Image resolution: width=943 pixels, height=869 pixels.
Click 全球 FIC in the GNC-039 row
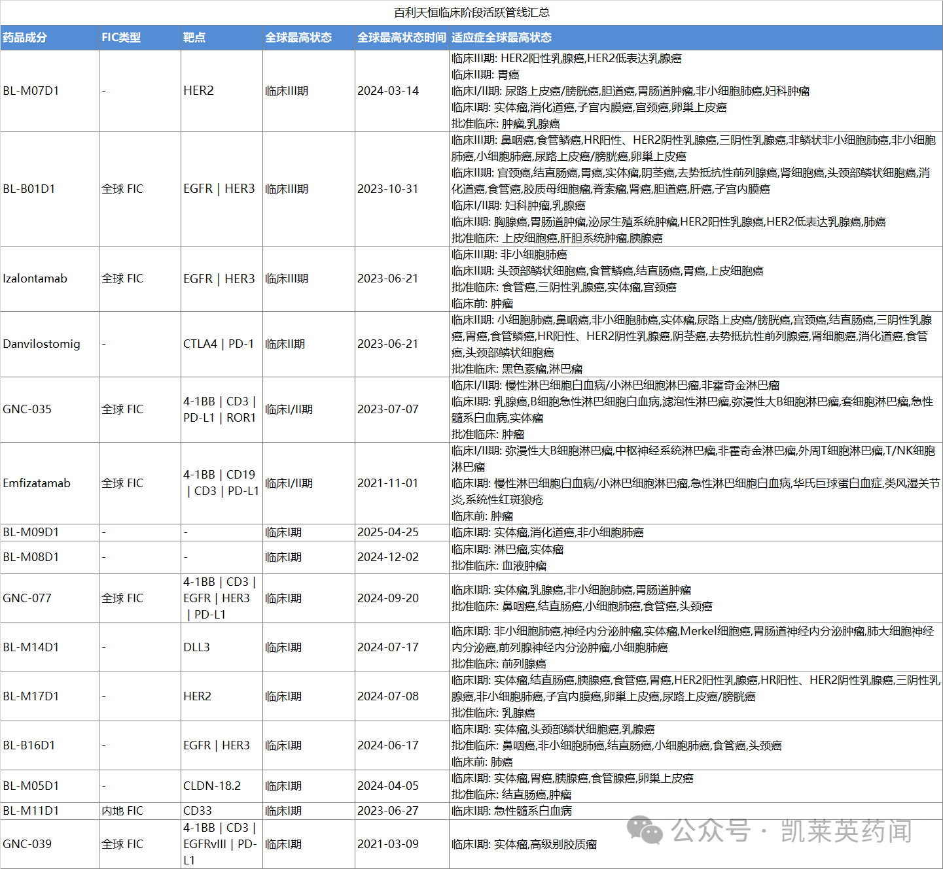coord(122,844)
